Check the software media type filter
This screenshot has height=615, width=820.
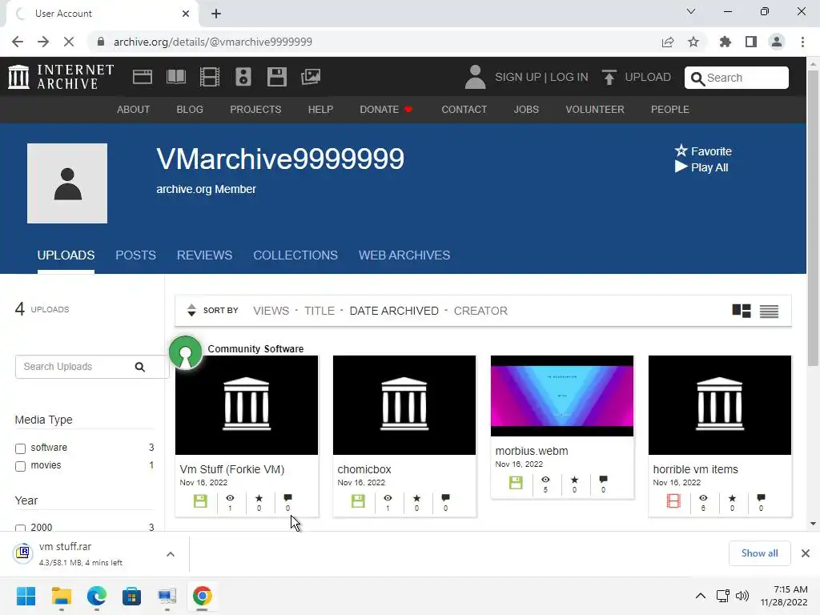[20, 448]
